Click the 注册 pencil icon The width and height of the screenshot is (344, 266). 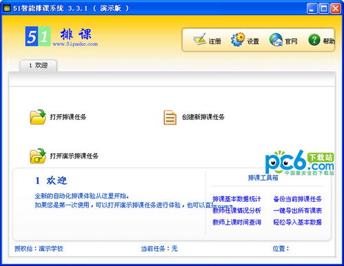coord(199,39)
